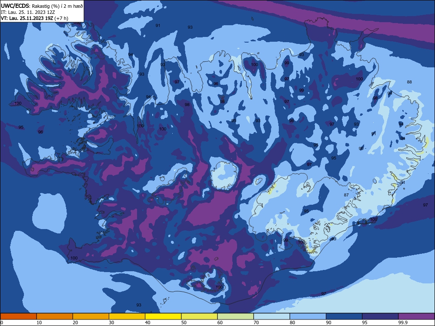The image size is (435, 326).
Task: Click the IT: Lau. 25. 11. 2023 12Z line
Action: [28, 12]
